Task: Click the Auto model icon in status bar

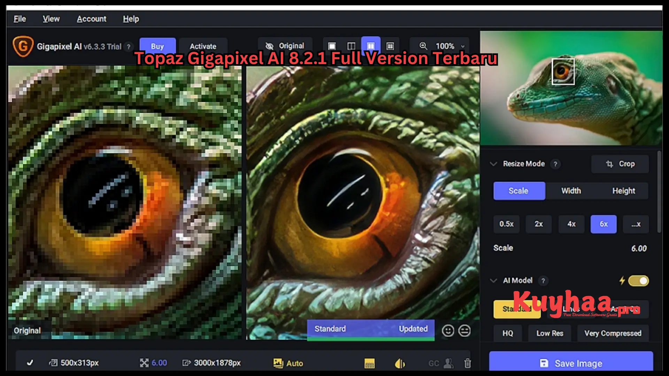Action: (x=278, y=363)
